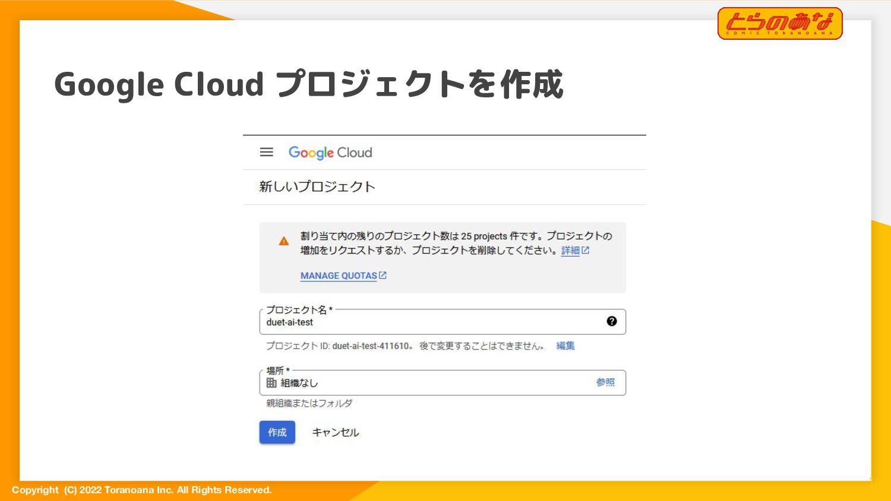This screenshot has height=501, width=891.
Task: Click the 親組織またはフォルダ helper text
Action: tap(309, 403)
